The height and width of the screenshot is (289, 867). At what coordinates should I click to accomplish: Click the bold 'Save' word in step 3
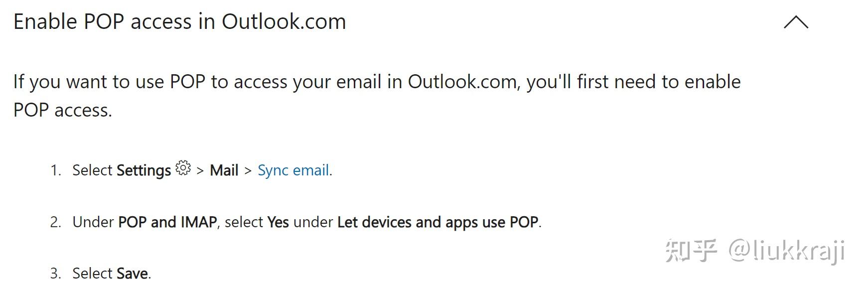pos(132,273)
